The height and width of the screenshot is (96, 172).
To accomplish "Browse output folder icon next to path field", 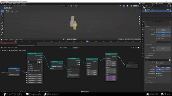I will point(170,60).
